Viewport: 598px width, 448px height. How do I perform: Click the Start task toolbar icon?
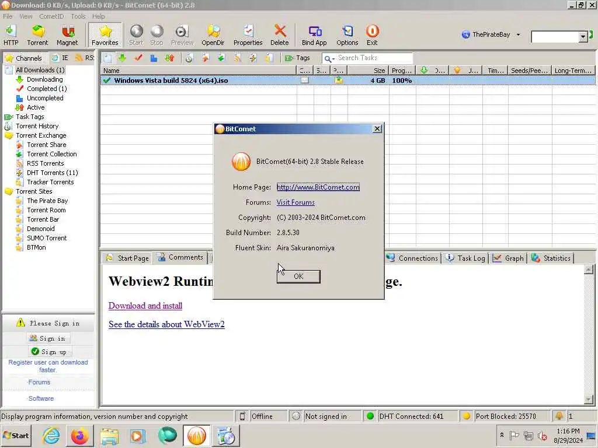(x=136, y=35)
